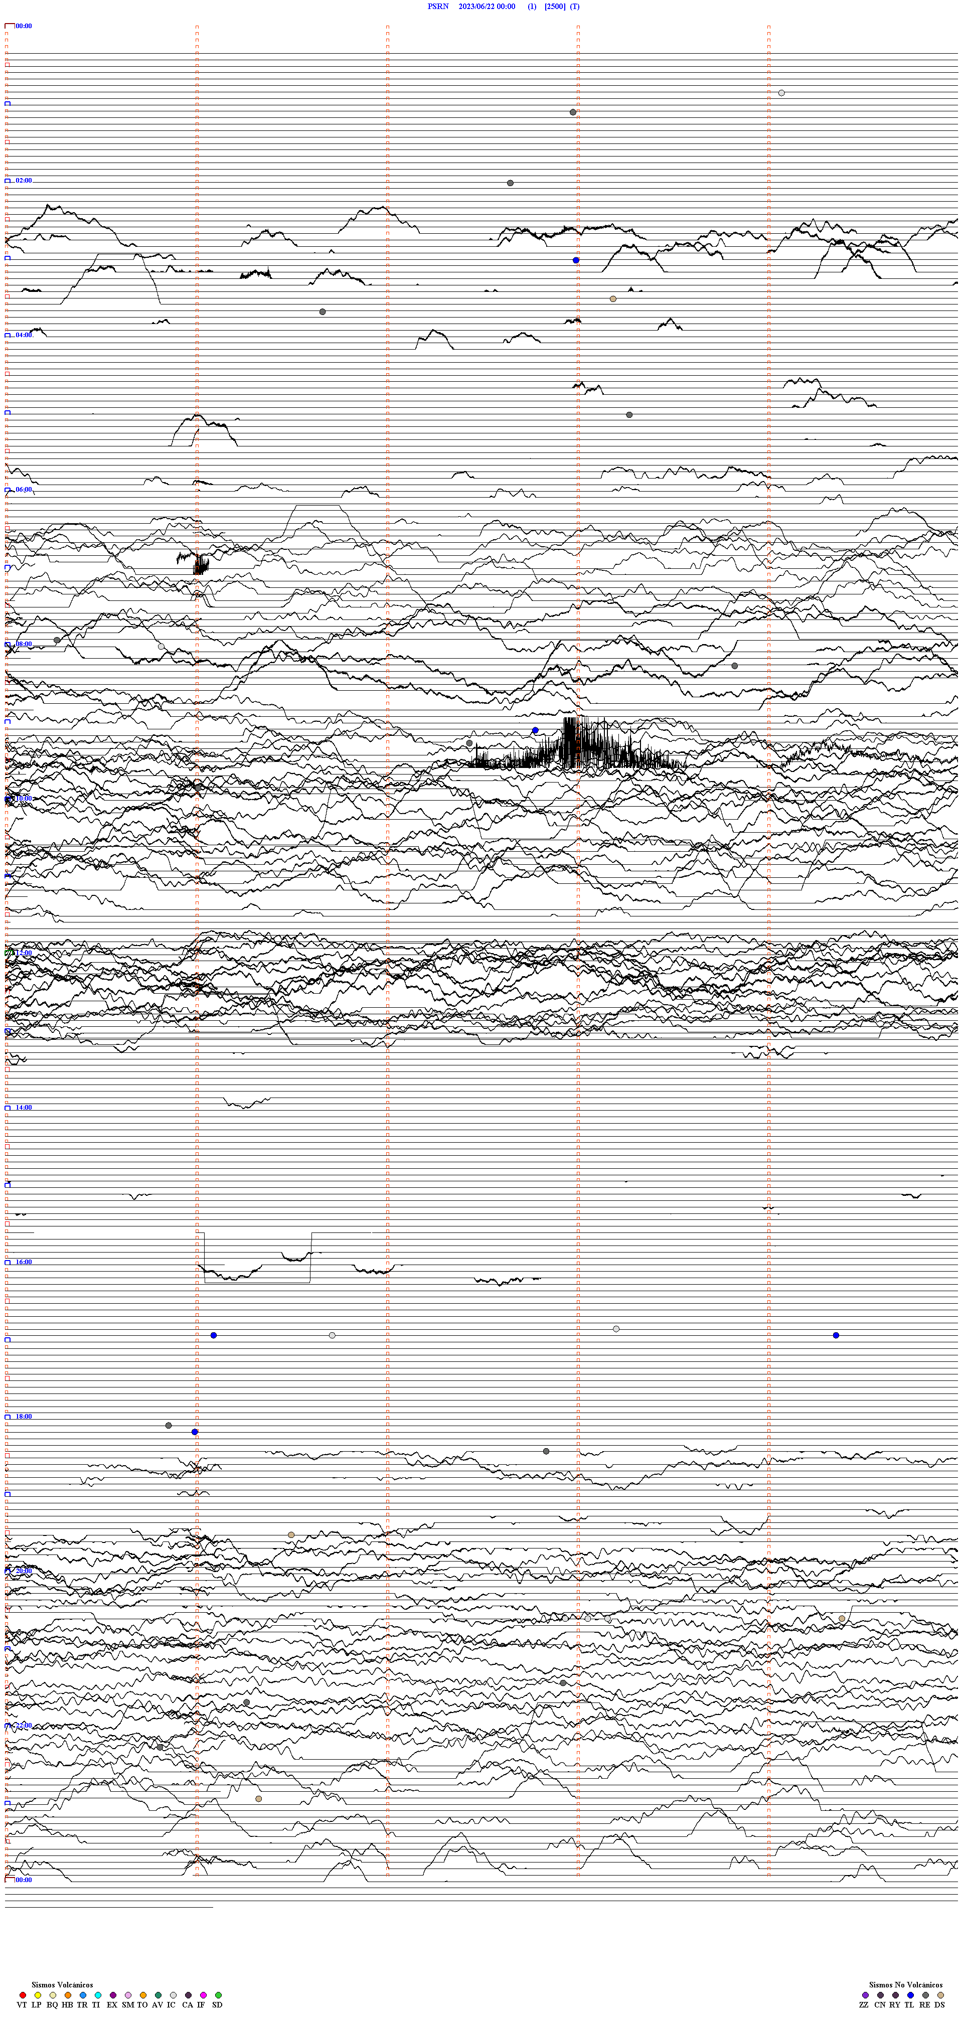Click the 04:00 time label
The image size is (963, 2020).
point(24,335)
